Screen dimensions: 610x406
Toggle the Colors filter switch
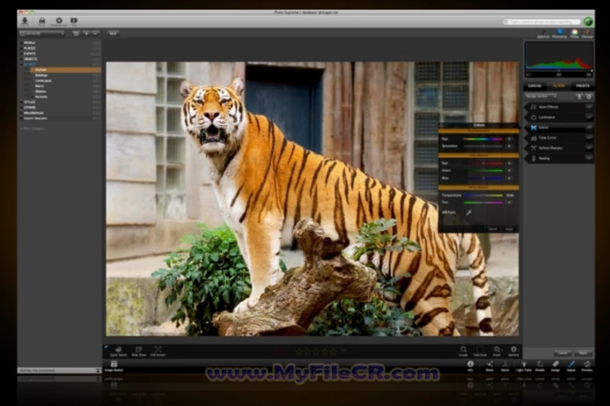click(x=589, y=127)
